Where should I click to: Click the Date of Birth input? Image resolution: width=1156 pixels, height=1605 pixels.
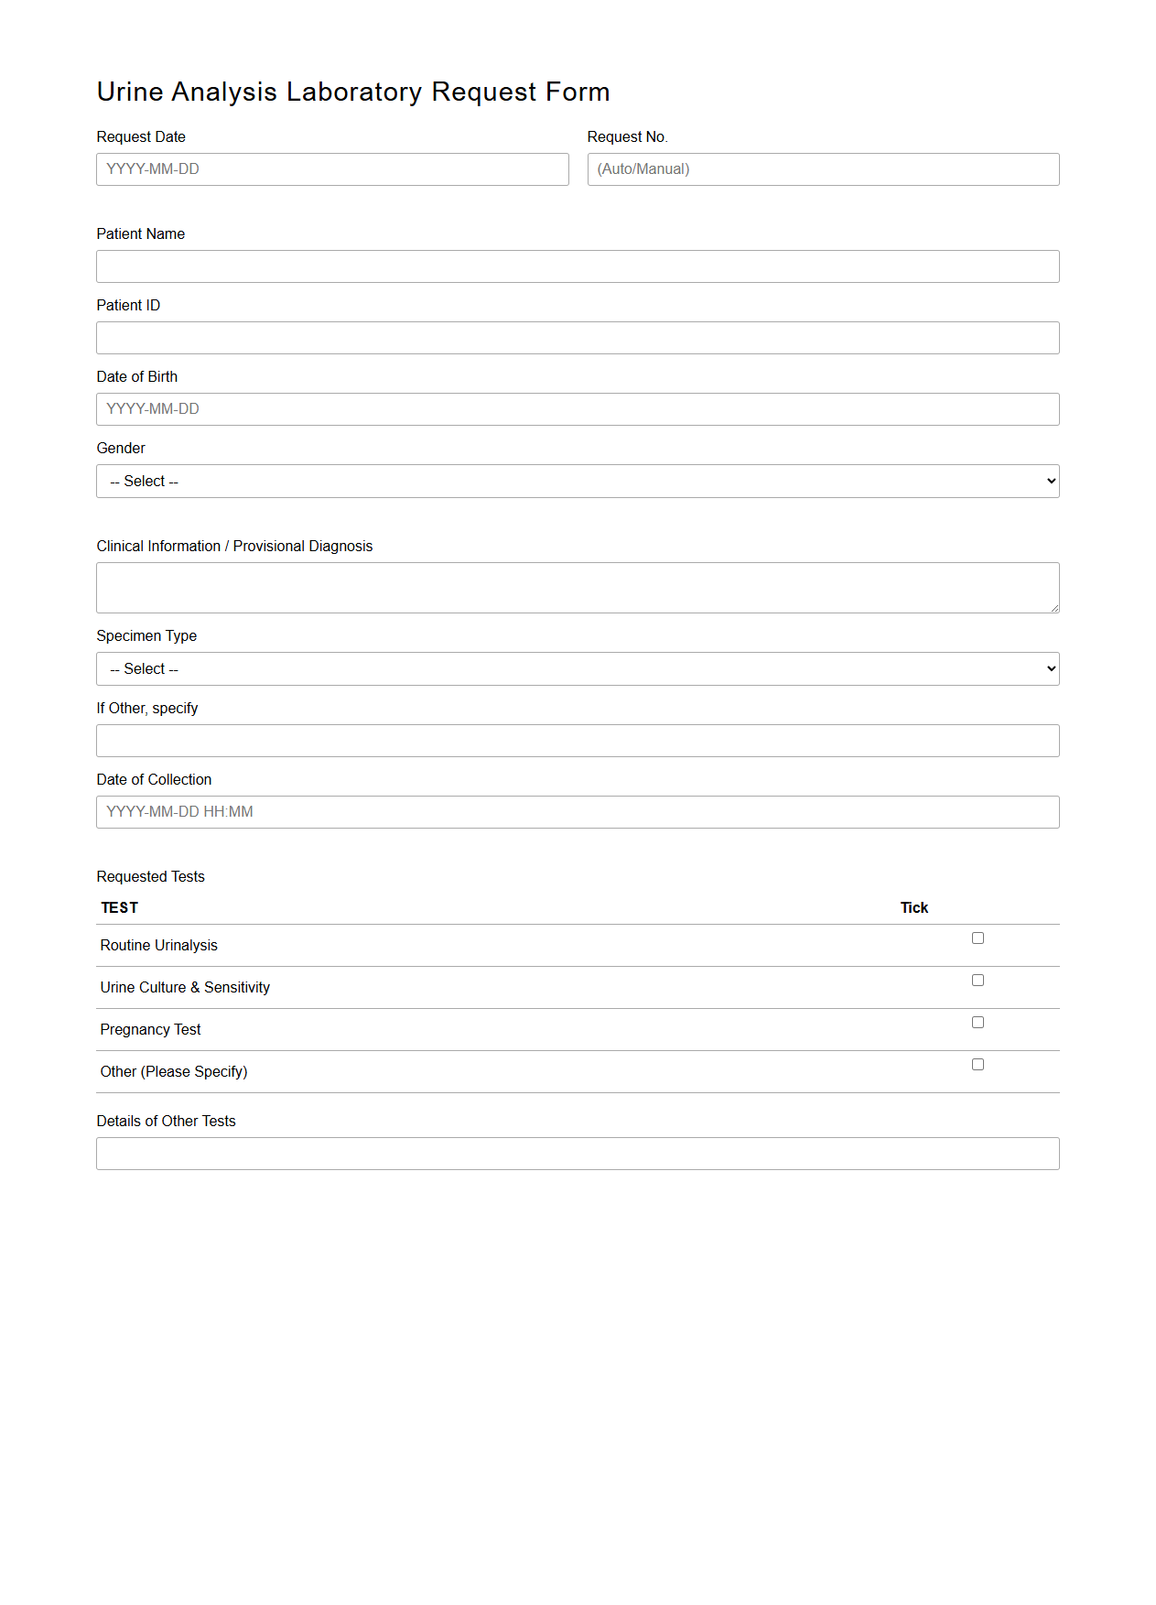(x=578, y=408)
